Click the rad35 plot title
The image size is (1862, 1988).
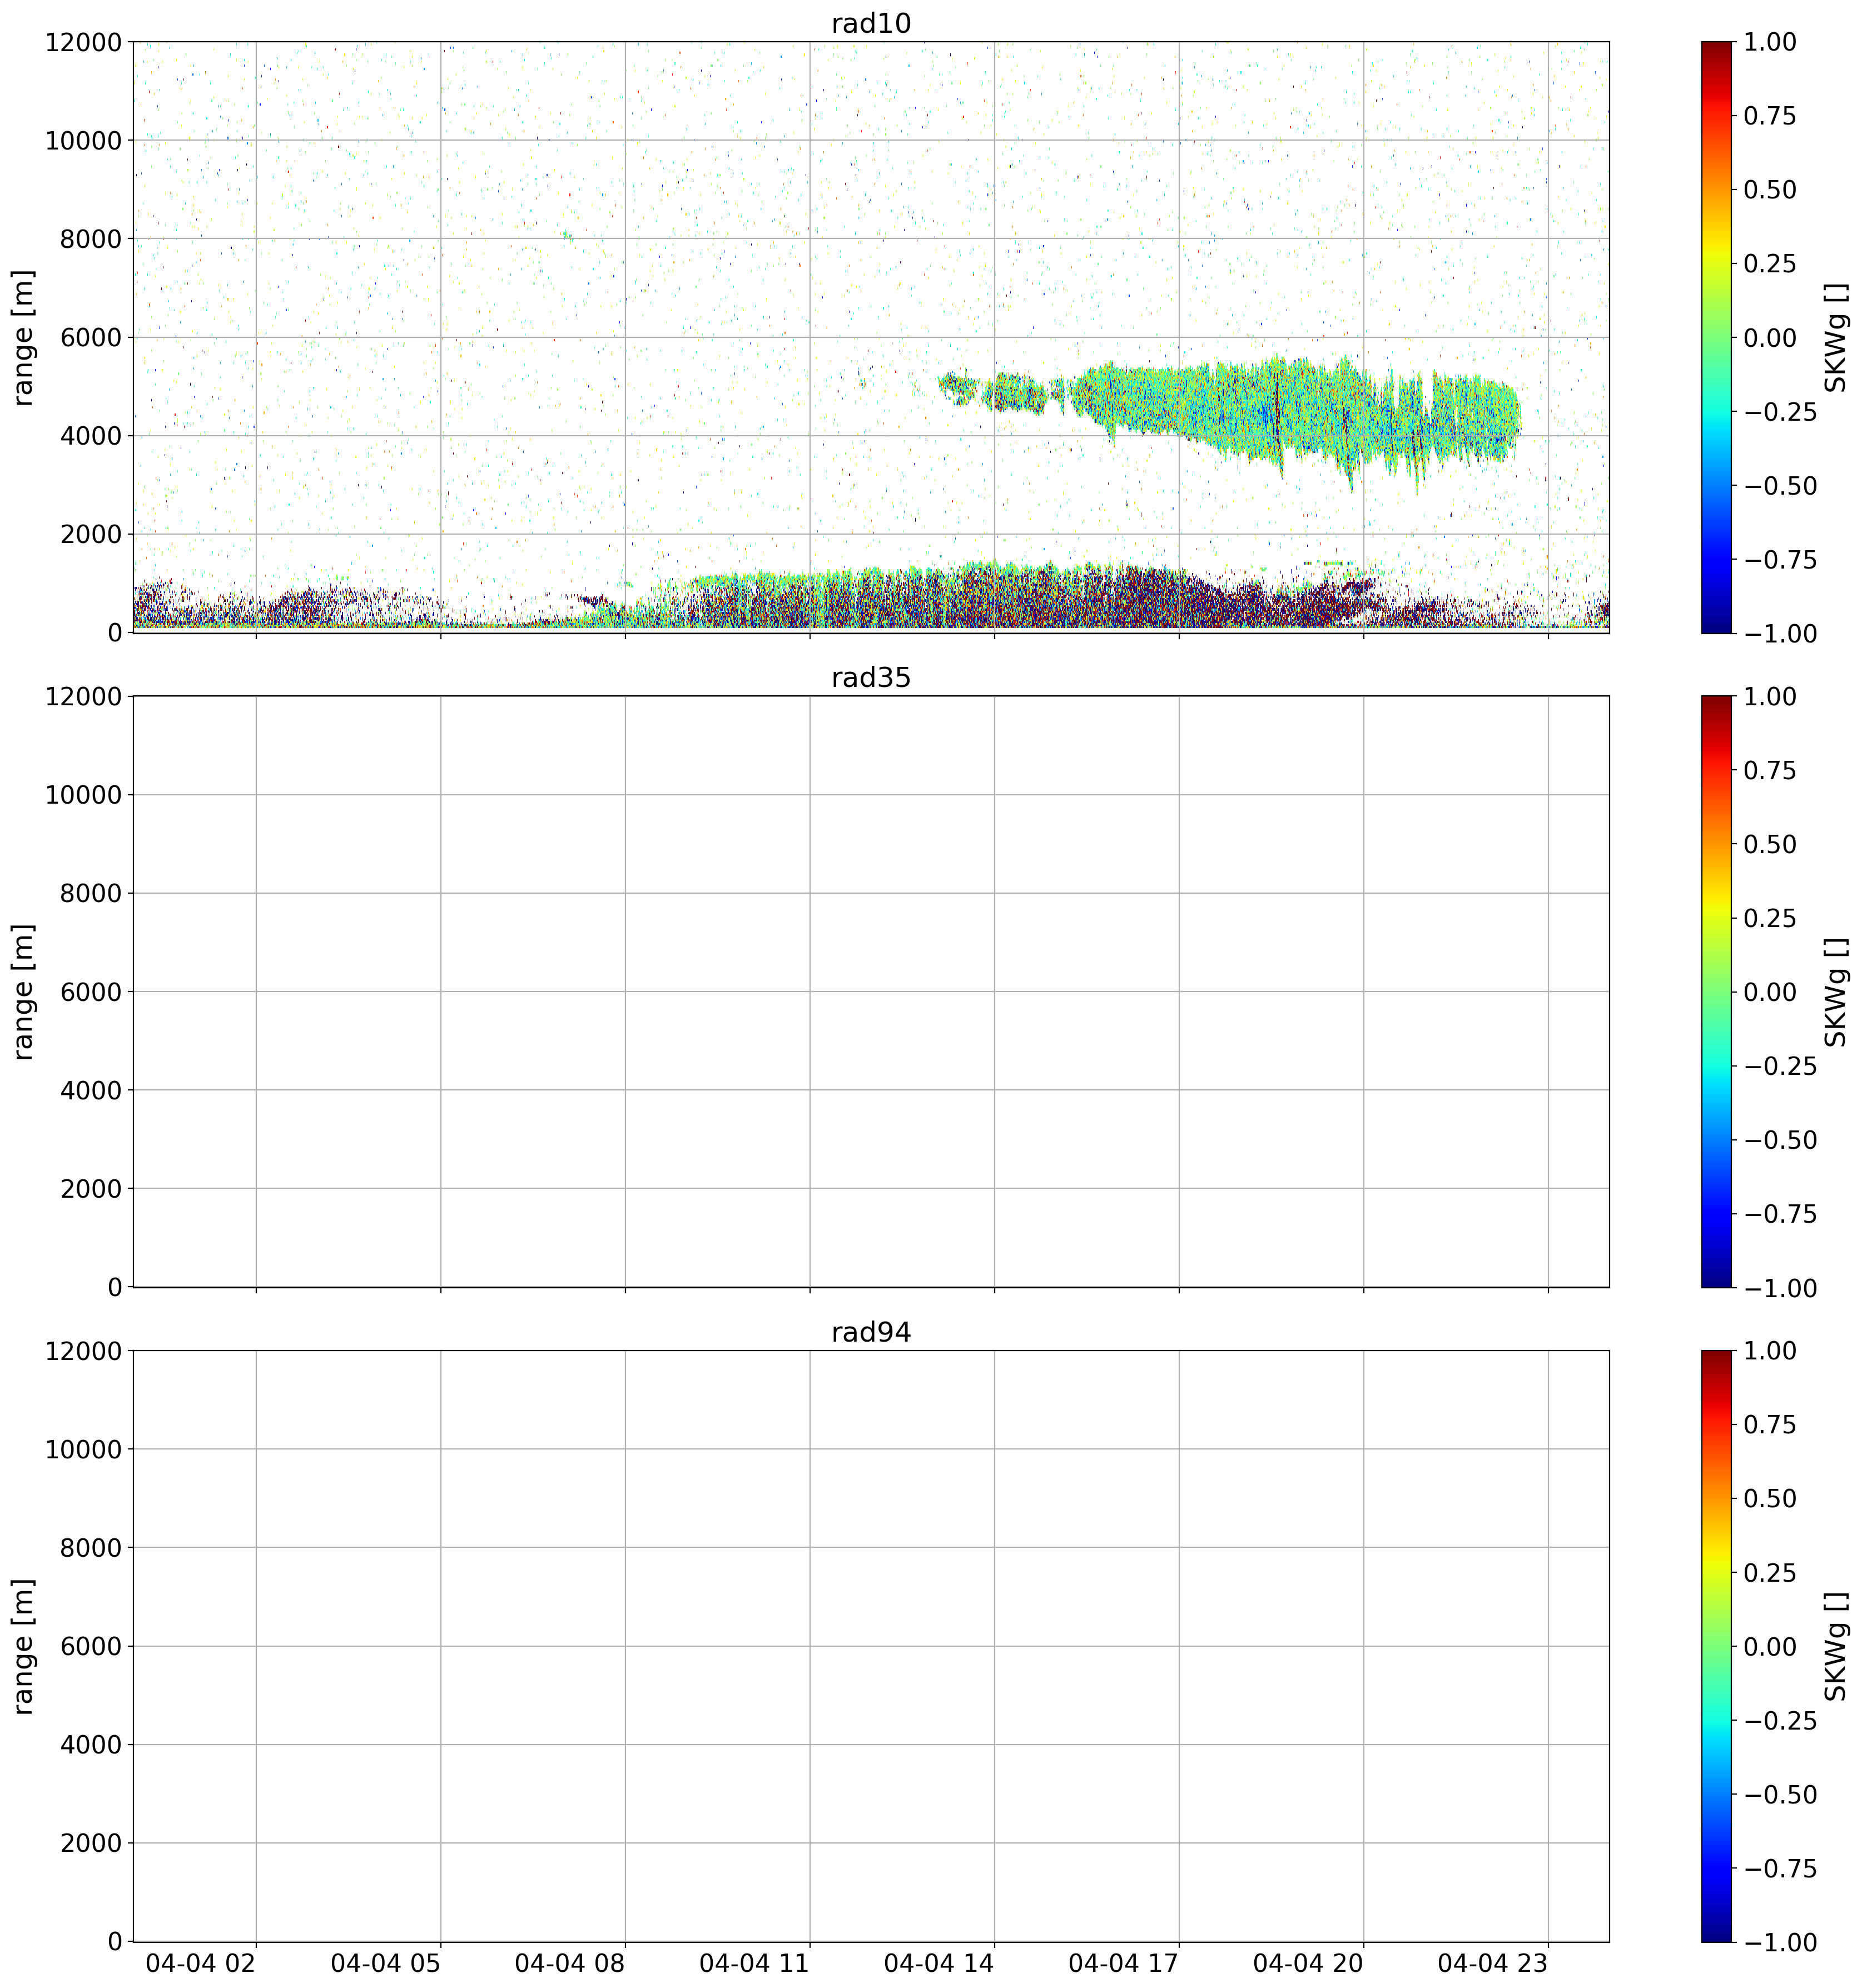(871, 678)
